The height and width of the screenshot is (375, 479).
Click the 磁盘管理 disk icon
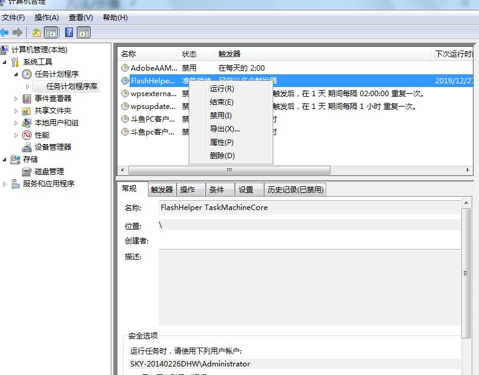coord(27,172)
